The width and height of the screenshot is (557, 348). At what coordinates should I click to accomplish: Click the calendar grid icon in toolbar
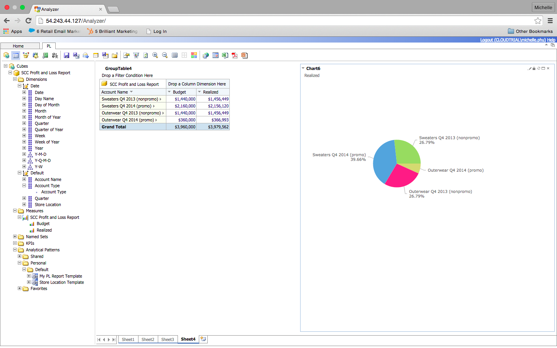click(x=215, y=55)
